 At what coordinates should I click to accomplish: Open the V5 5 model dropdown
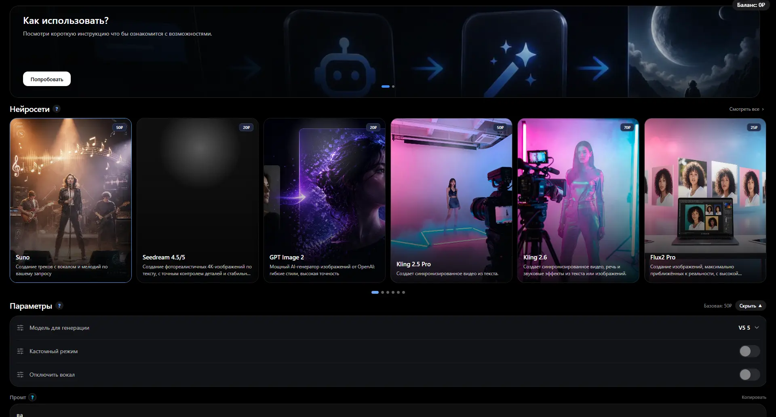749,328
